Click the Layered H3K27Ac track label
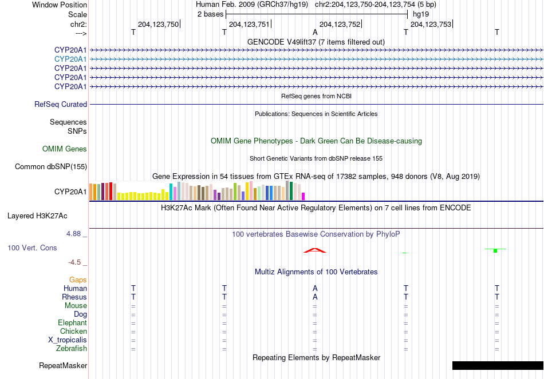The height and width of the screenshot is (379, 544). tap(37, 216)
